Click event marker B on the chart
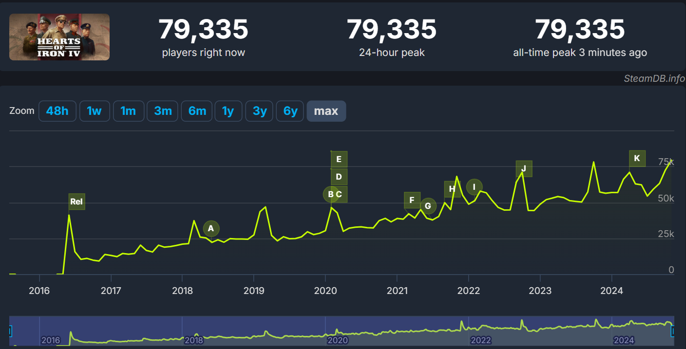Screen dimensions: 686x349 (330, 194)
